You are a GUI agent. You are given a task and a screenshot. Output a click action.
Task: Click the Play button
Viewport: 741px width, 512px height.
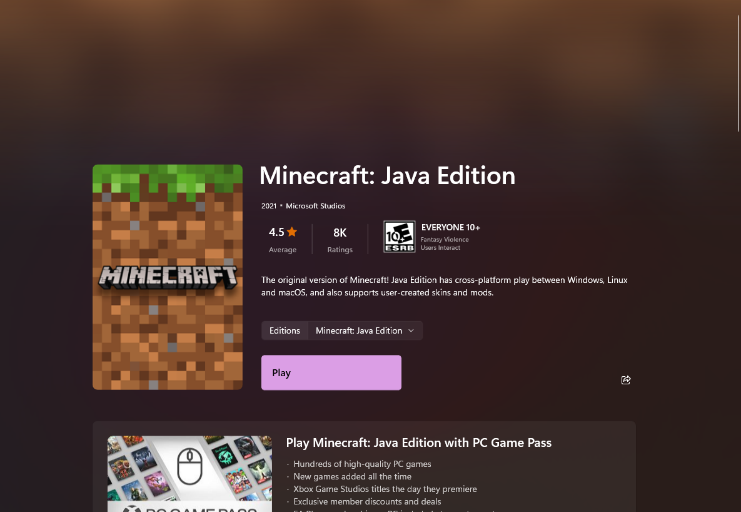point(331,372)
